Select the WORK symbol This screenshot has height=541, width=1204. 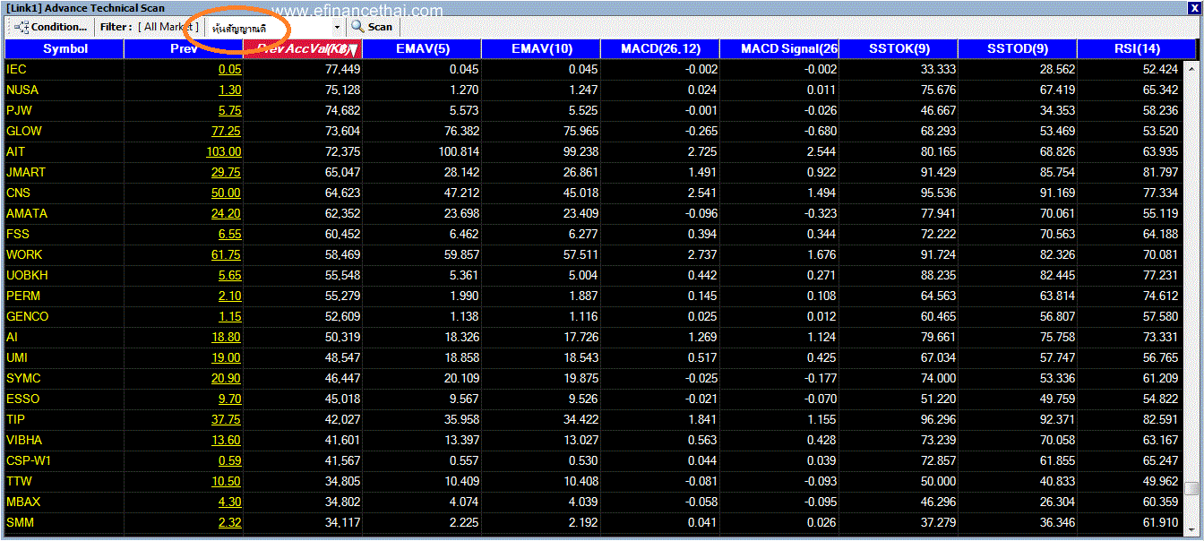point(24,254)
